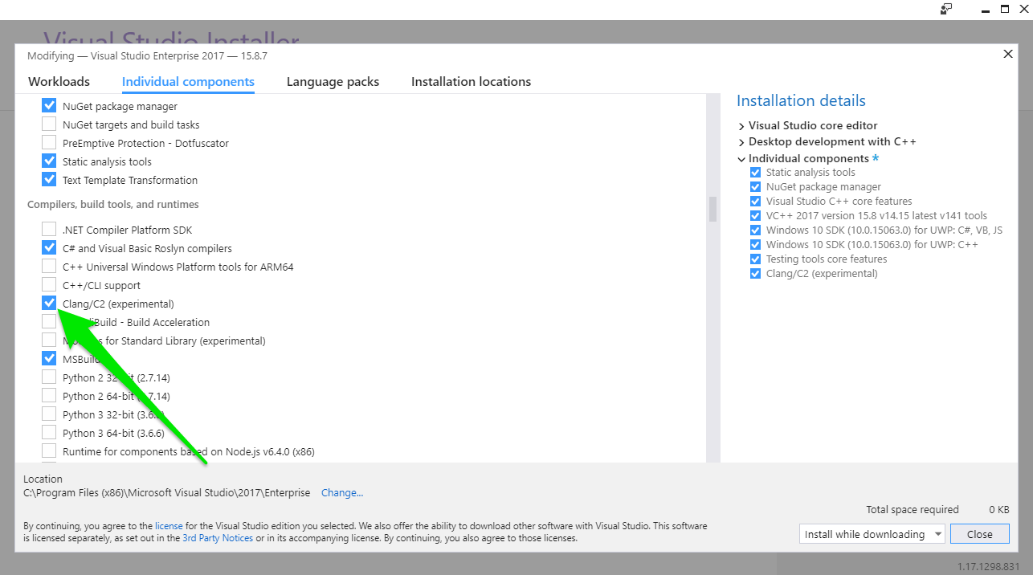The width and height of the screenshot is (1033, 575).
Task: Open Install while downloading dropdown
Action: click(x=872, y=534)
